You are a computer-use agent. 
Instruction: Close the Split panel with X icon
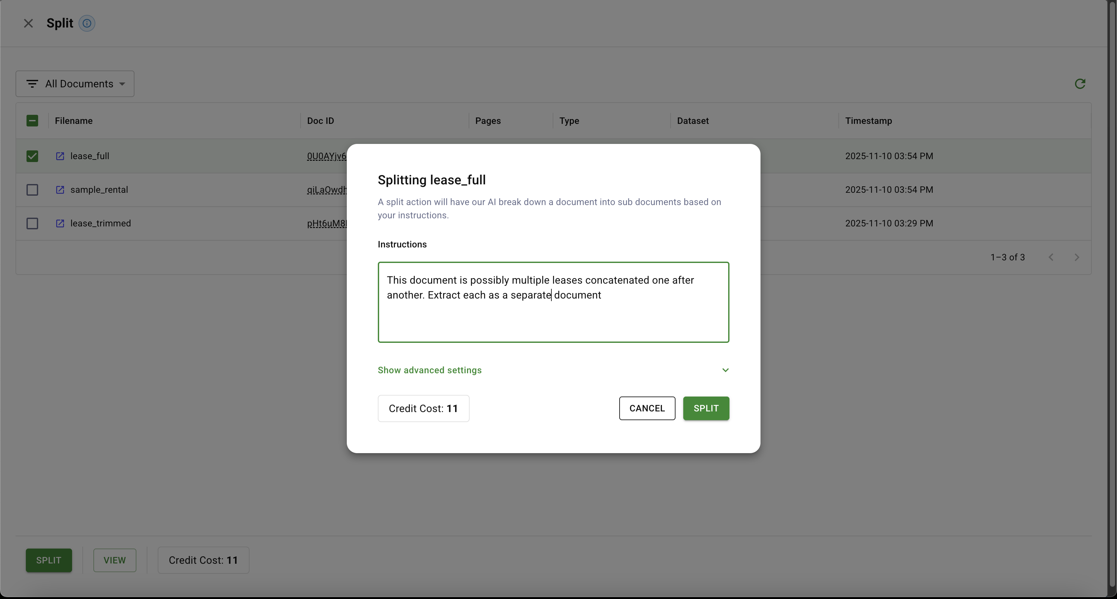click(28, 23)
